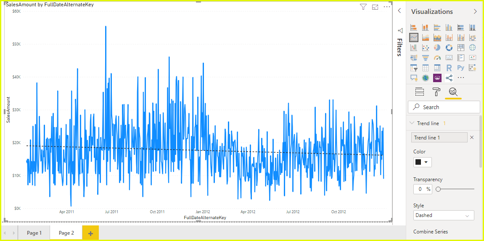Image resolution: width=484 pixels, height=241 pixels.
Task: Add a new report page
Action: [x=90, y=233]
